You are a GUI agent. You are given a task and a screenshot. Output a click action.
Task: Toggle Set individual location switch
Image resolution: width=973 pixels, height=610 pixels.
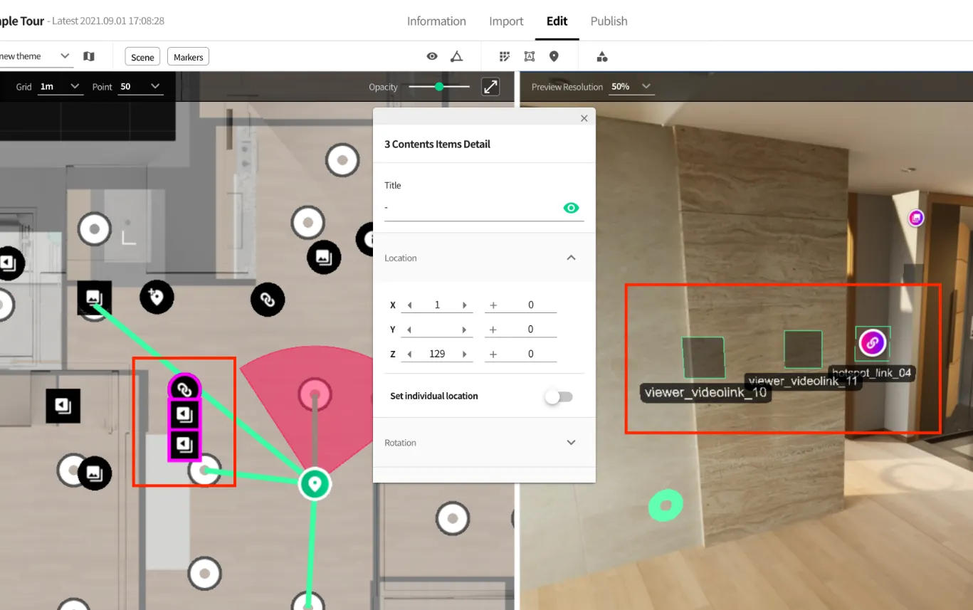coord(559,396)
